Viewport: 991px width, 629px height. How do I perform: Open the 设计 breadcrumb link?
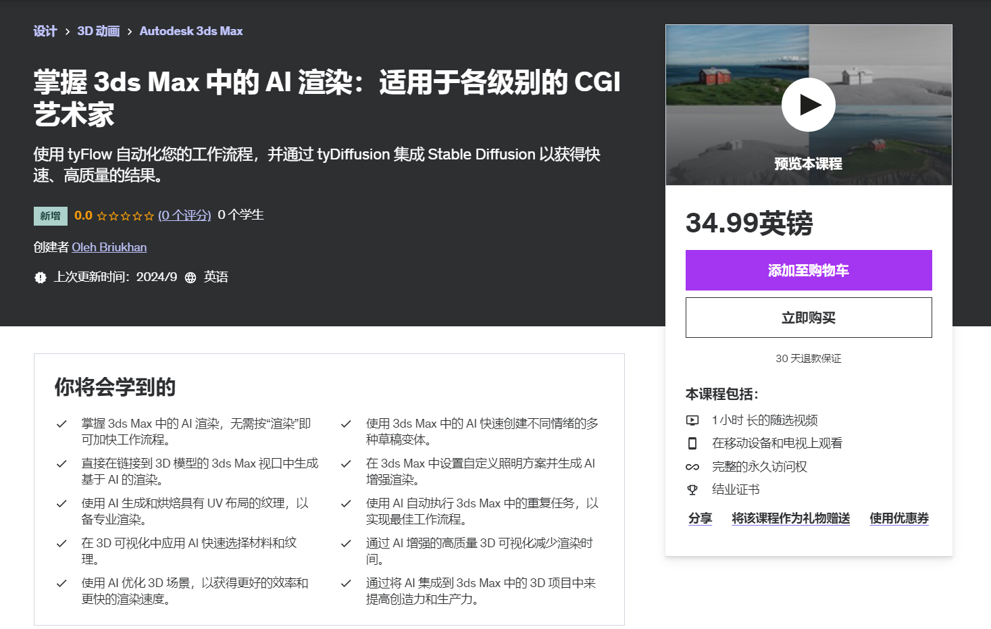coord(45,31)
